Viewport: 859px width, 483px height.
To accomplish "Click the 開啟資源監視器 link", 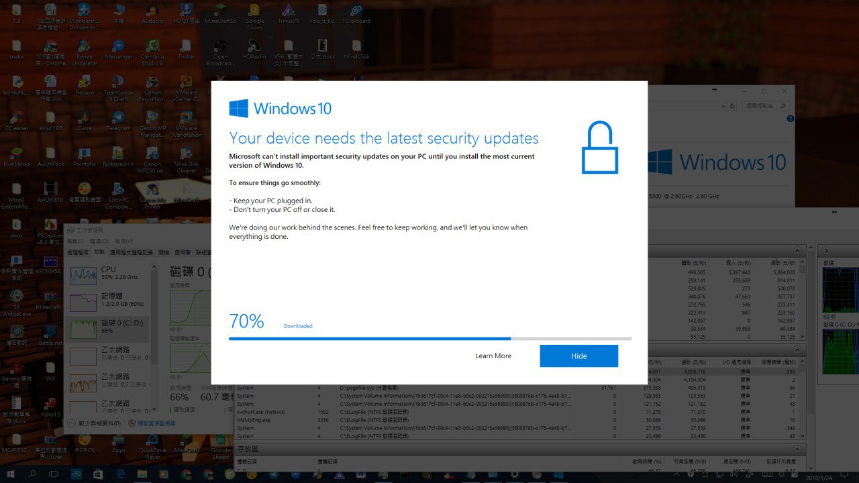I will (x=156, y=423).
